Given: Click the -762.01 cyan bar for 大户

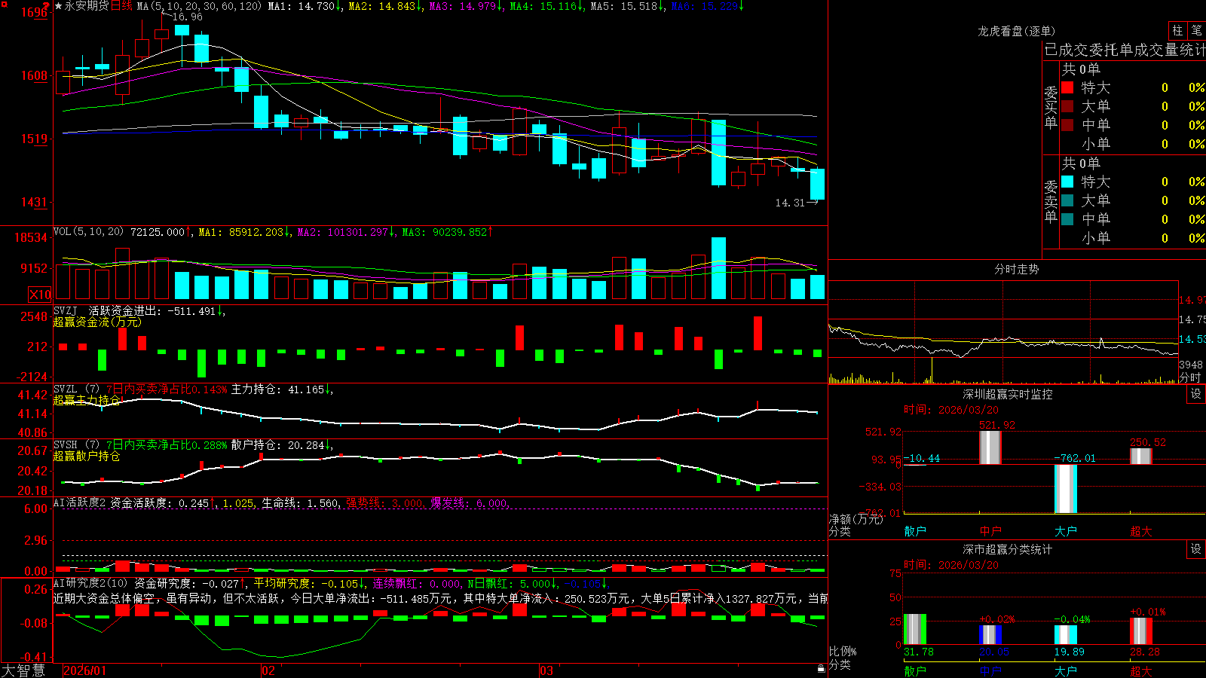Looking at the screenshot, I should [1065, 489].
